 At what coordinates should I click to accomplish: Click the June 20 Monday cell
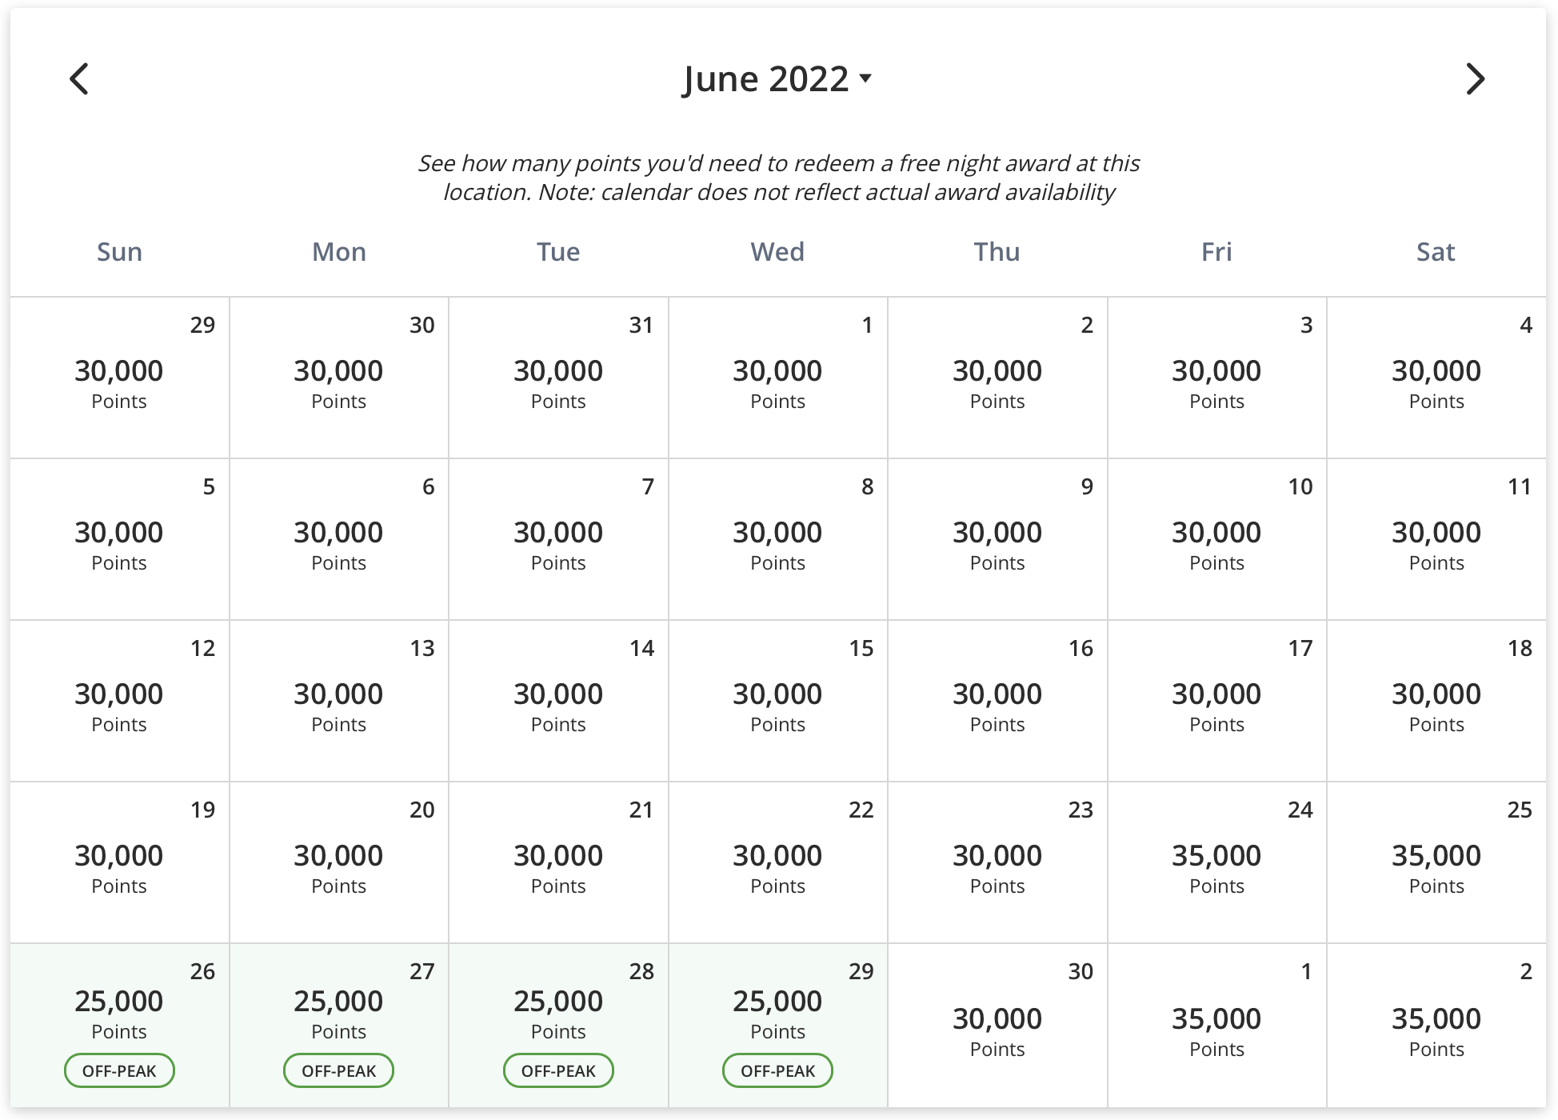(339, 862)
